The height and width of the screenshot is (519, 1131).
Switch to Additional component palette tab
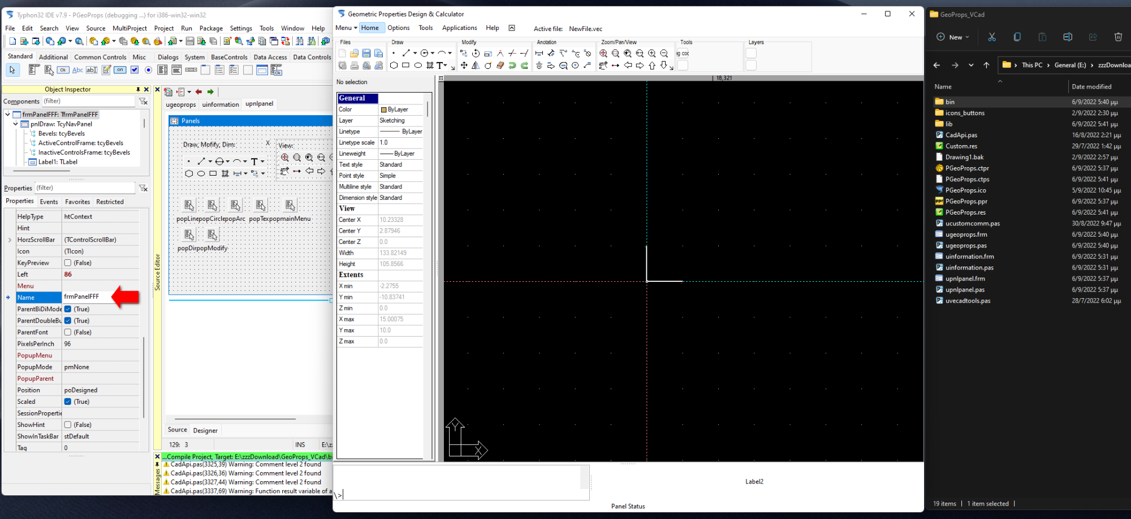(x=53, y=57)
